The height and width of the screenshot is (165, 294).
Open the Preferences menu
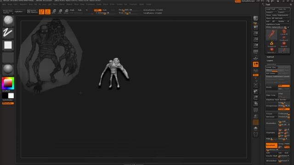click(x=90, y=4)
